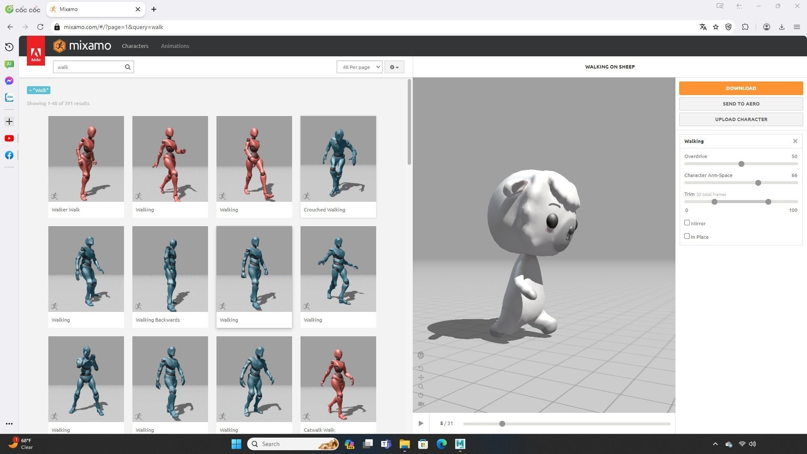Open the sidebar history icon

point(9,47)
